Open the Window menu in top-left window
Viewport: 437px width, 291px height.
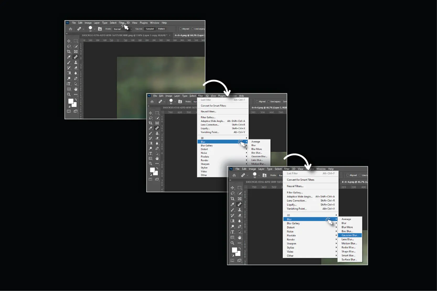pyautogui.click(x=154, y=23)
